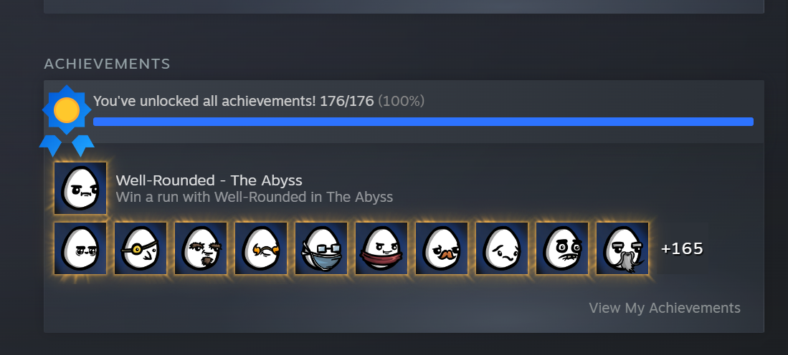788x355 pixels.
Task: Click the Win a run description text
Action: tap(255, 197)
